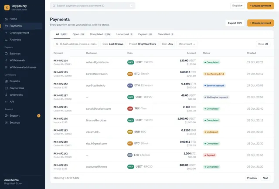The image size is (279, 189).
Task: Click USDT icon in PAY-8F2176 row
Action: (x=131, y=120)
